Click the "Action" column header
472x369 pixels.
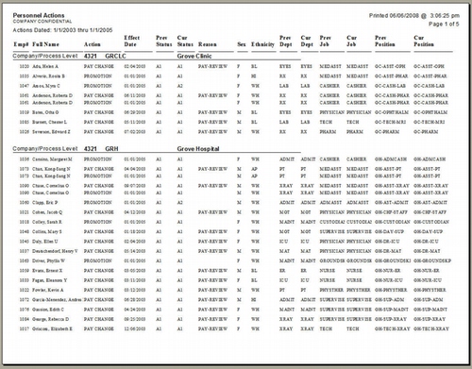click(x=92, y=44)
